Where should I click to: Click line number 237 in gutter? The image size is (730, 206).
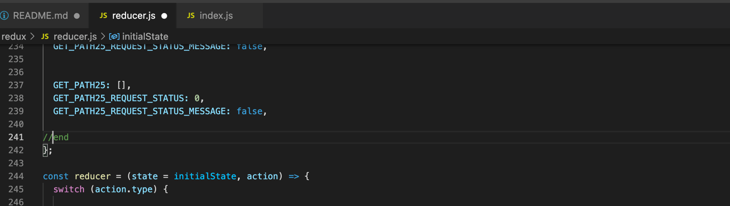coord(16,85)
